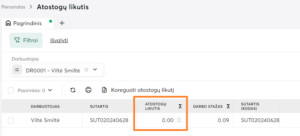Click the Išvalyti link to clear filters

(59, 40)
